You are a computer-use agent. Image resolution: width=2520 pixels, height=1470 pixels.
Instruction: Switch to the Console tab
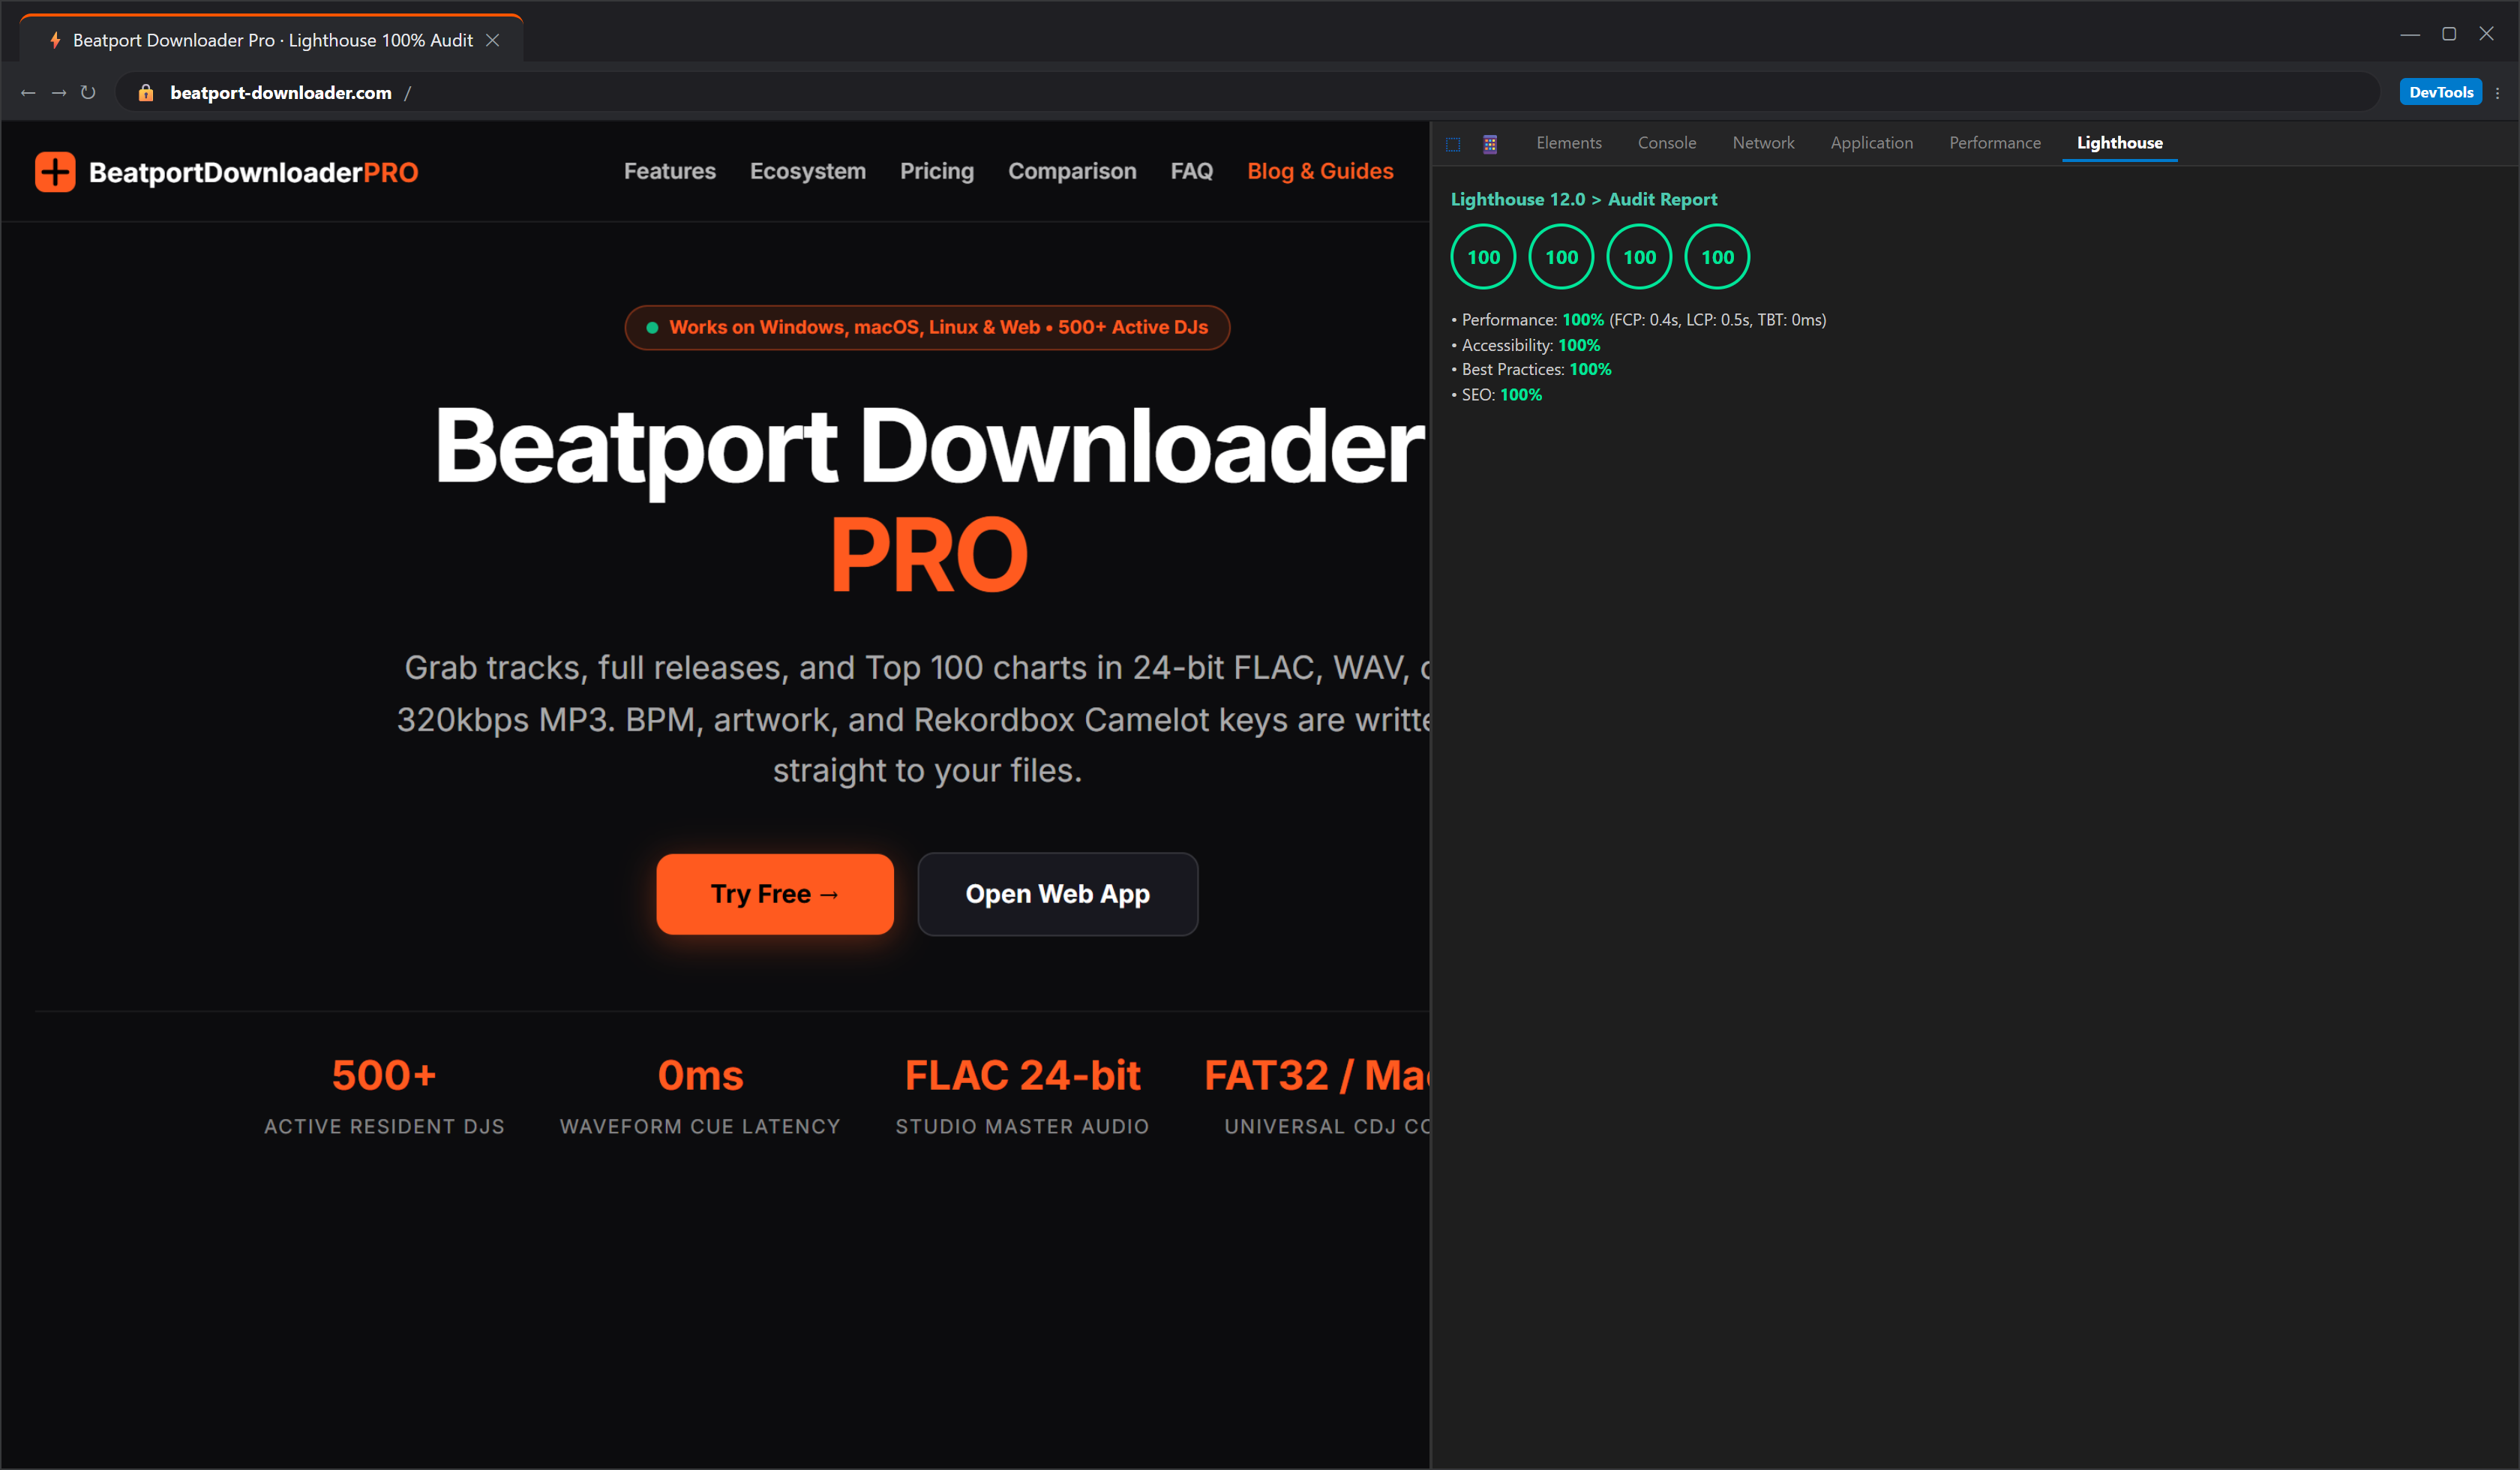click(1666, 143)
